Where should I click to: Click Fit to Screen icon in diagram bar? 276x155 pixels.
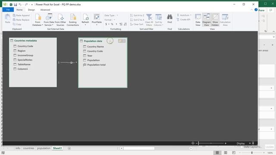(193, 143)
